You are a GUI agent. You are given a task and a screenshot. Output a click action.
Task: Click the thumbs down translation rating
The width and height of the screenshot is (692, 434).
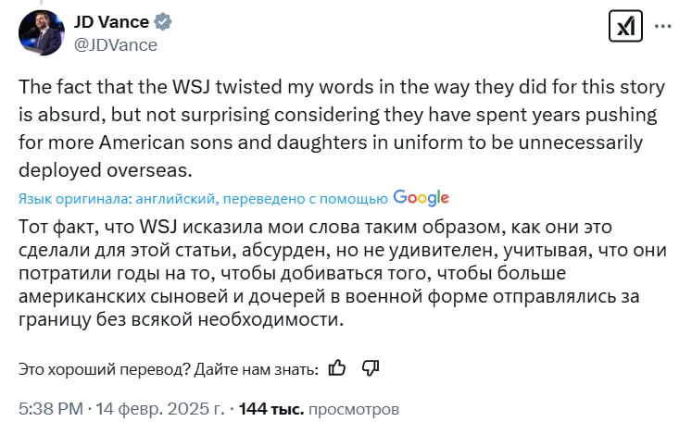point(371,367)
